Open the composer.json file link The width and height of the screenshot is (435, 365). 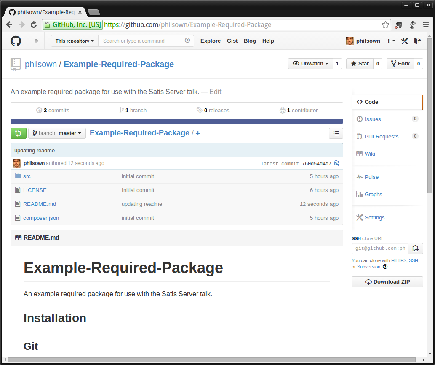click(41, 218)
